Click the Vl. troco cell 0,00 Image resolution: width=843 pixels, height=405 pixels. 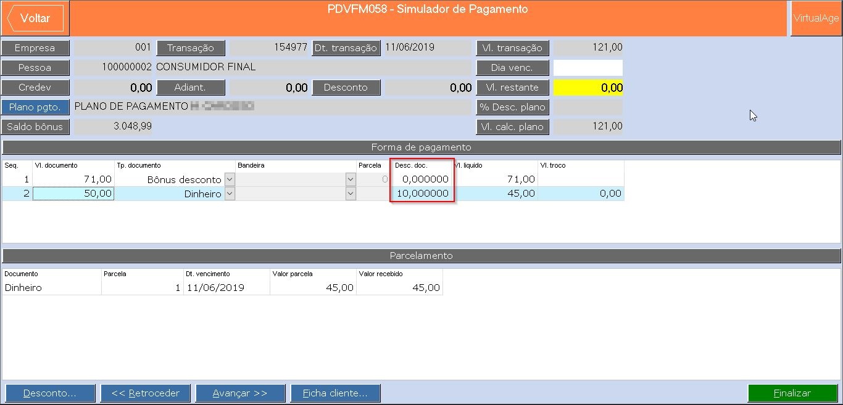pos(581,194)
